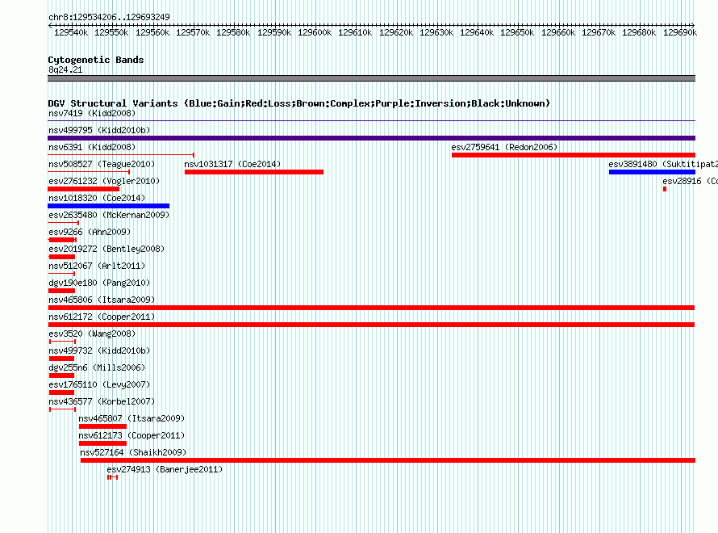The image size is (718, 533).
Task: Open variant nsv612173 (Cooper2011) label
Action: pyautogui.click(x=131, y=435)
